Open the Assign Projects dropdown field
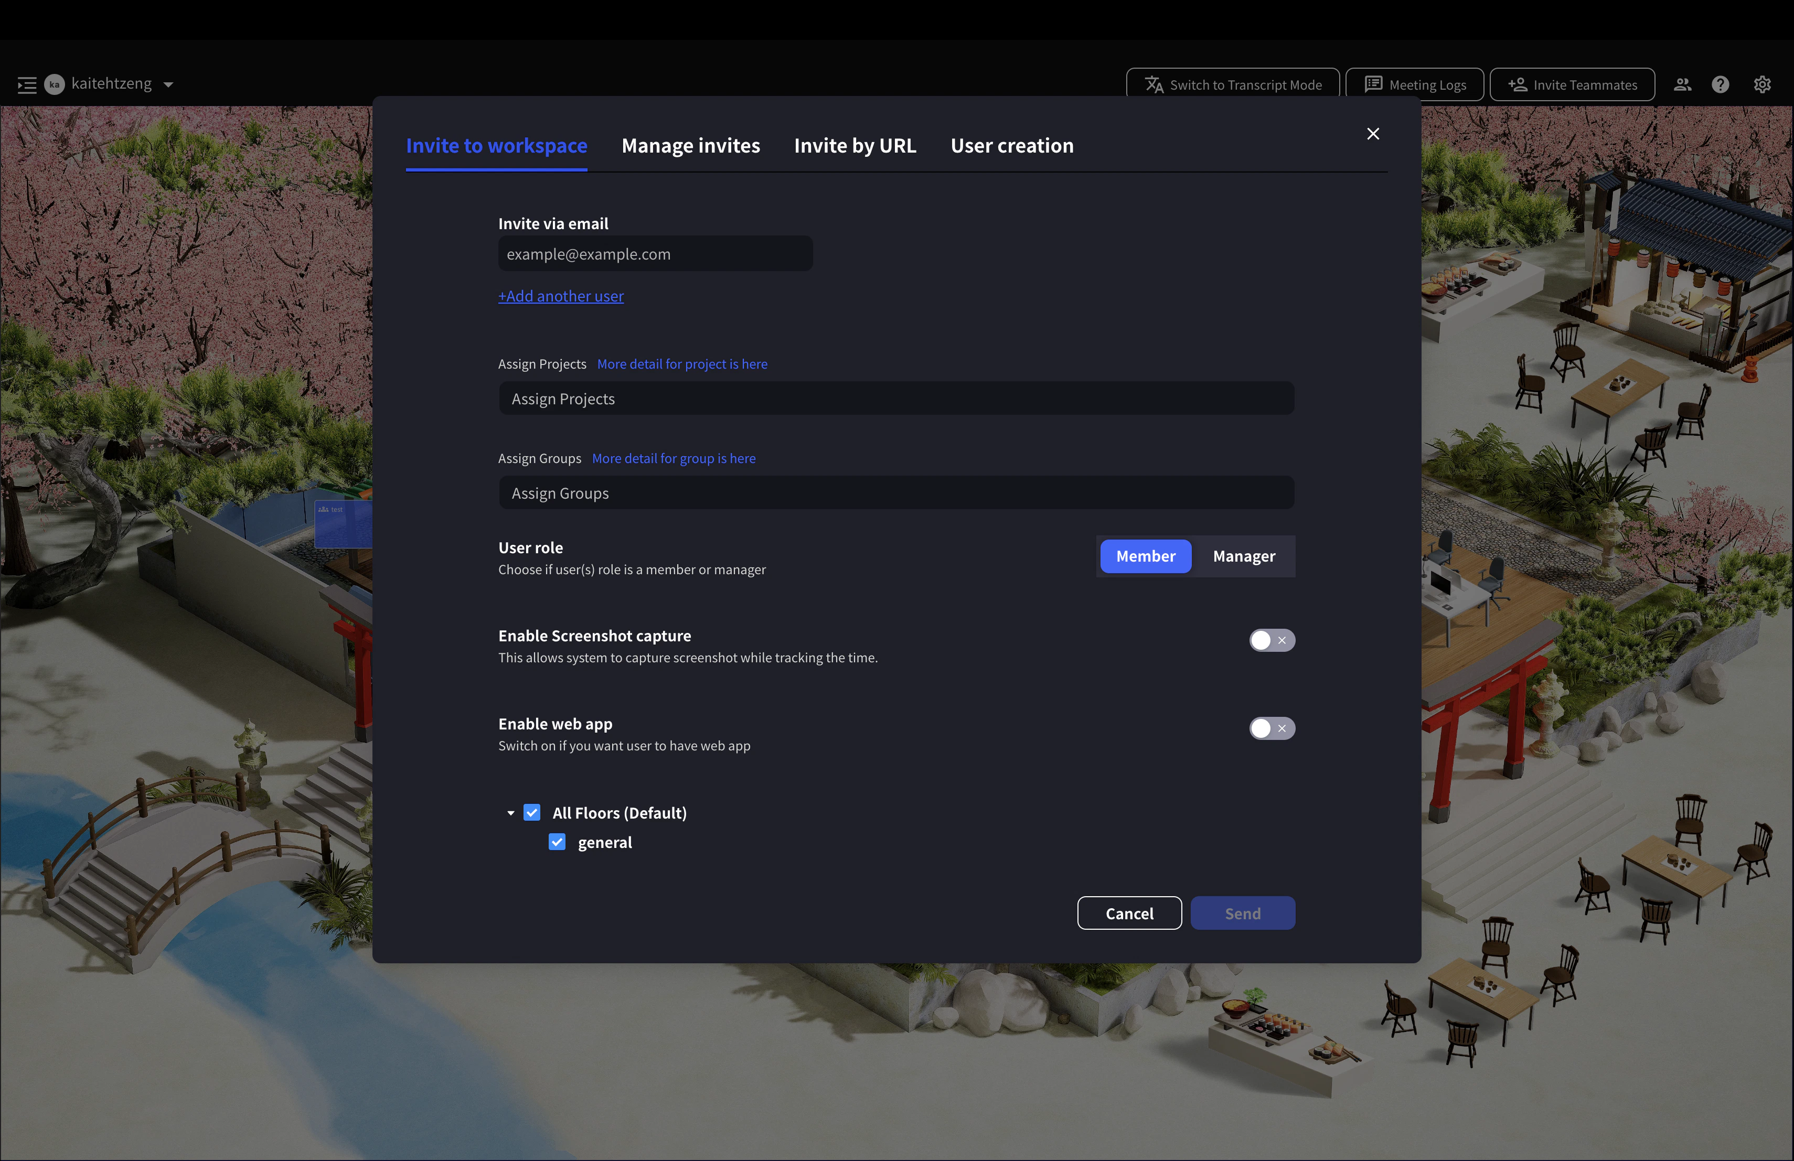 (896, 399)
